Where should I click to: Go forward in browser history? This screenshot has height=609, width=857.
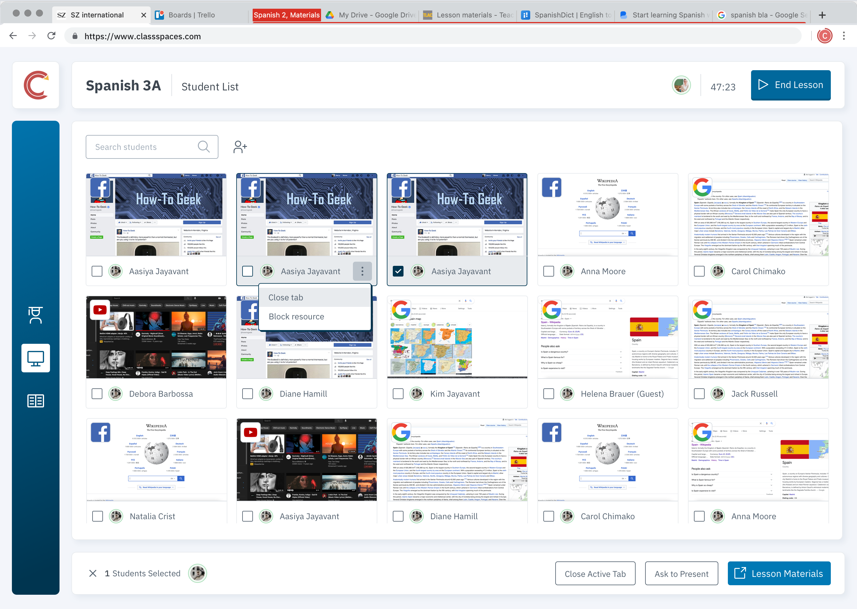32,36
